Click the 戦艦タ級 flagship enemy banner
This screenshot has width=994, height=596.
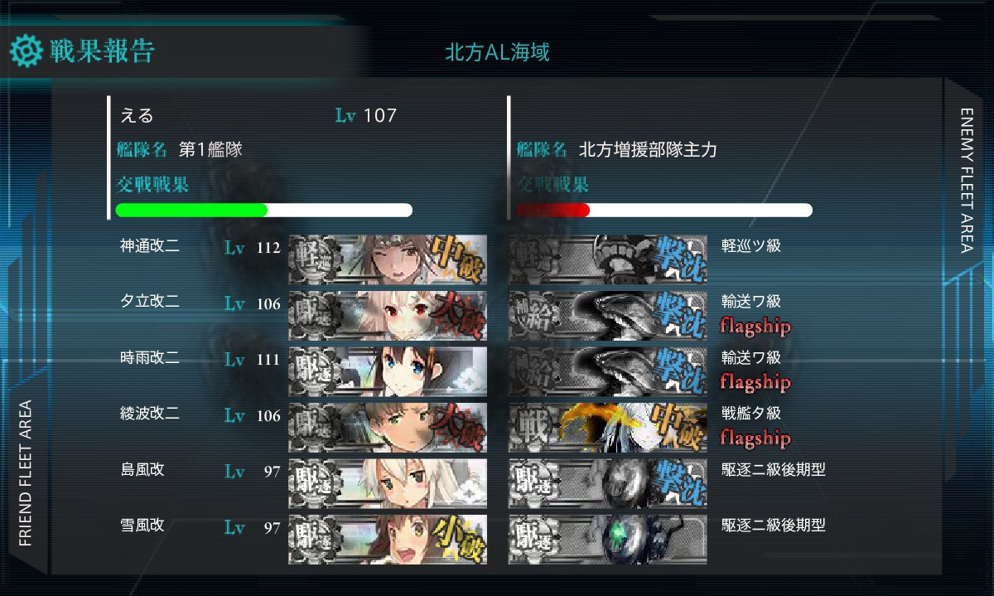(608, 427)
